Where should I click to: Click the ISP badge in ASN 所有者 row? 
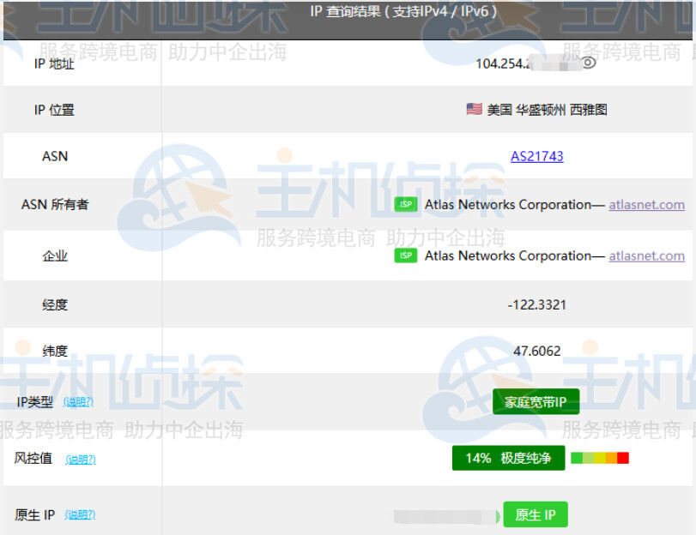coord(405,204)
